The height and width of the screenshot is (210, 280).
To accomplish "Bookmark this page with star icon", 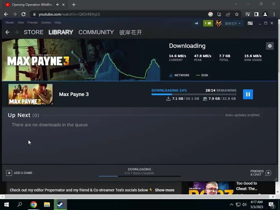I will [237, 14].
